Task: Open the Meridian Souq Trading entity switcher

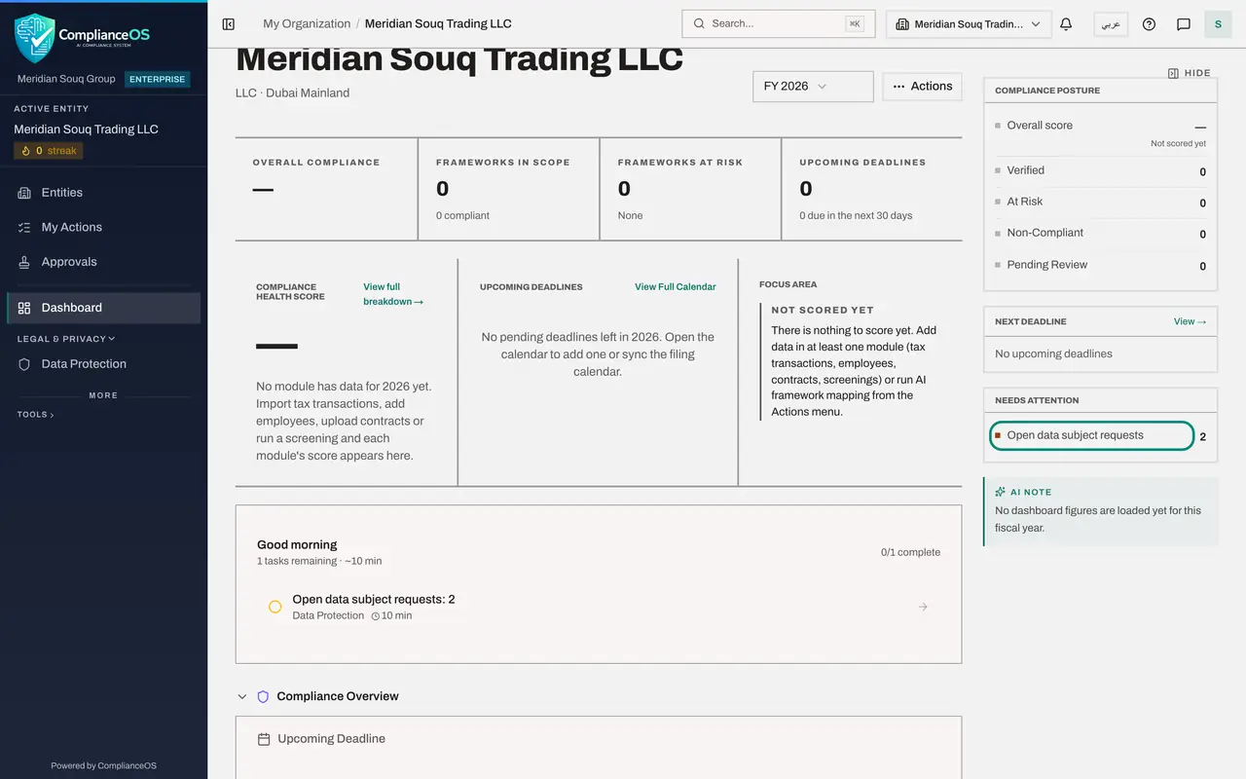Action: [969, 24]
